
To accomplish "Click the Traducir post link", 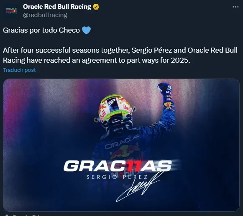I will coord(19,70).
